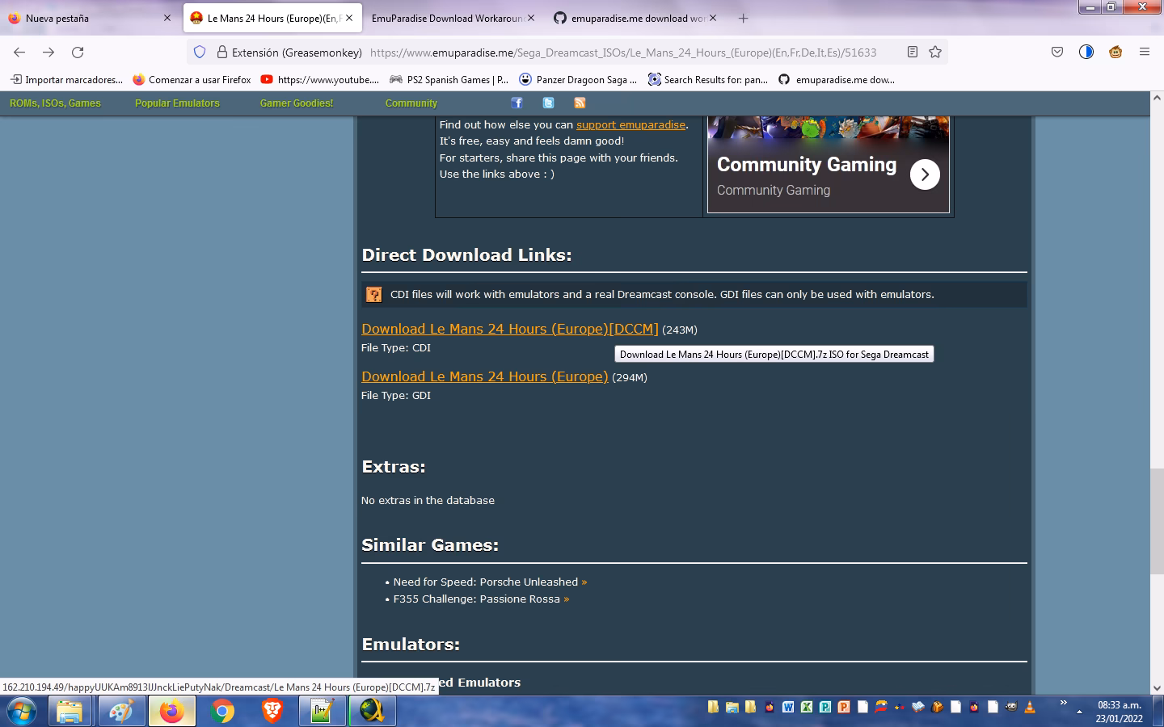Open the tracking protection shield icon
The width and height of the screenshot is (1164, 727).
[x=200, y=52]
